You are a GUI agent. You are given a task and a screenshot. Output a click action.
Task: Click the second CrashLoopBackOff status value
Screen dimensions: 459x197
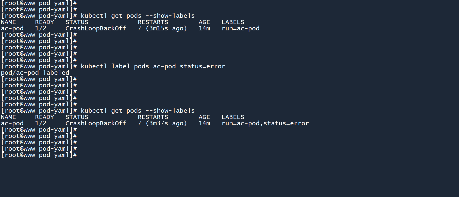pyautogui.click(x=96, y=124)
